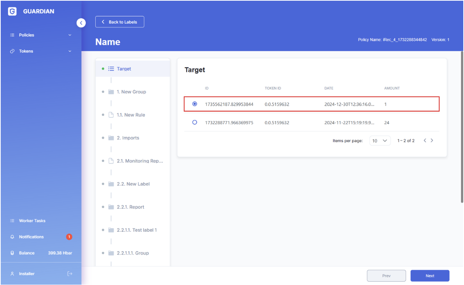
Task: Click the Worker Tasks list icon
Action: tap(12, 221)
